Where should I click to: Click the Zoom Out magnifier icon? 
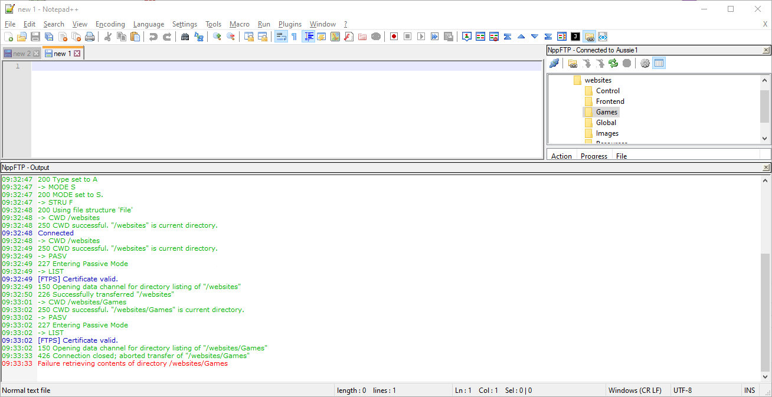pyautogui.click(x=231, y=37)
